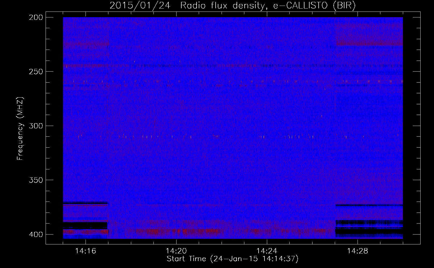Image resolution: width=434 pixels, height=268 pixels.
Task: Click the 14:20 time tick label
Action: [176, 251]
